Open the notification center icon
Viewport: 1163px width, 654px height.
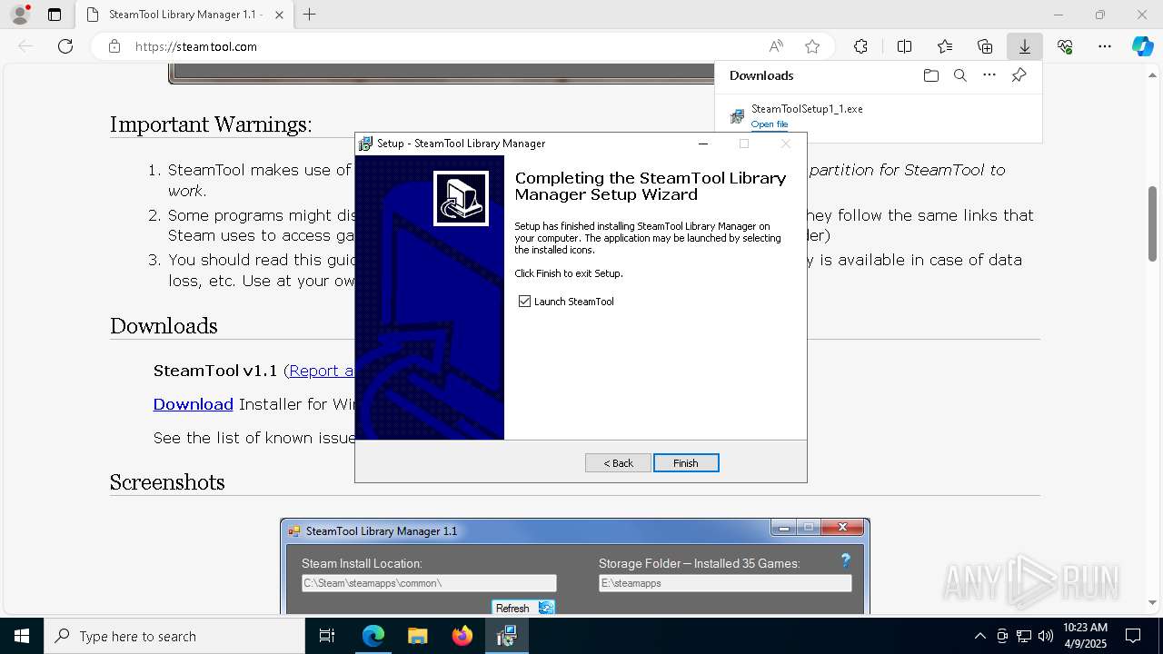coord(1133,636)
